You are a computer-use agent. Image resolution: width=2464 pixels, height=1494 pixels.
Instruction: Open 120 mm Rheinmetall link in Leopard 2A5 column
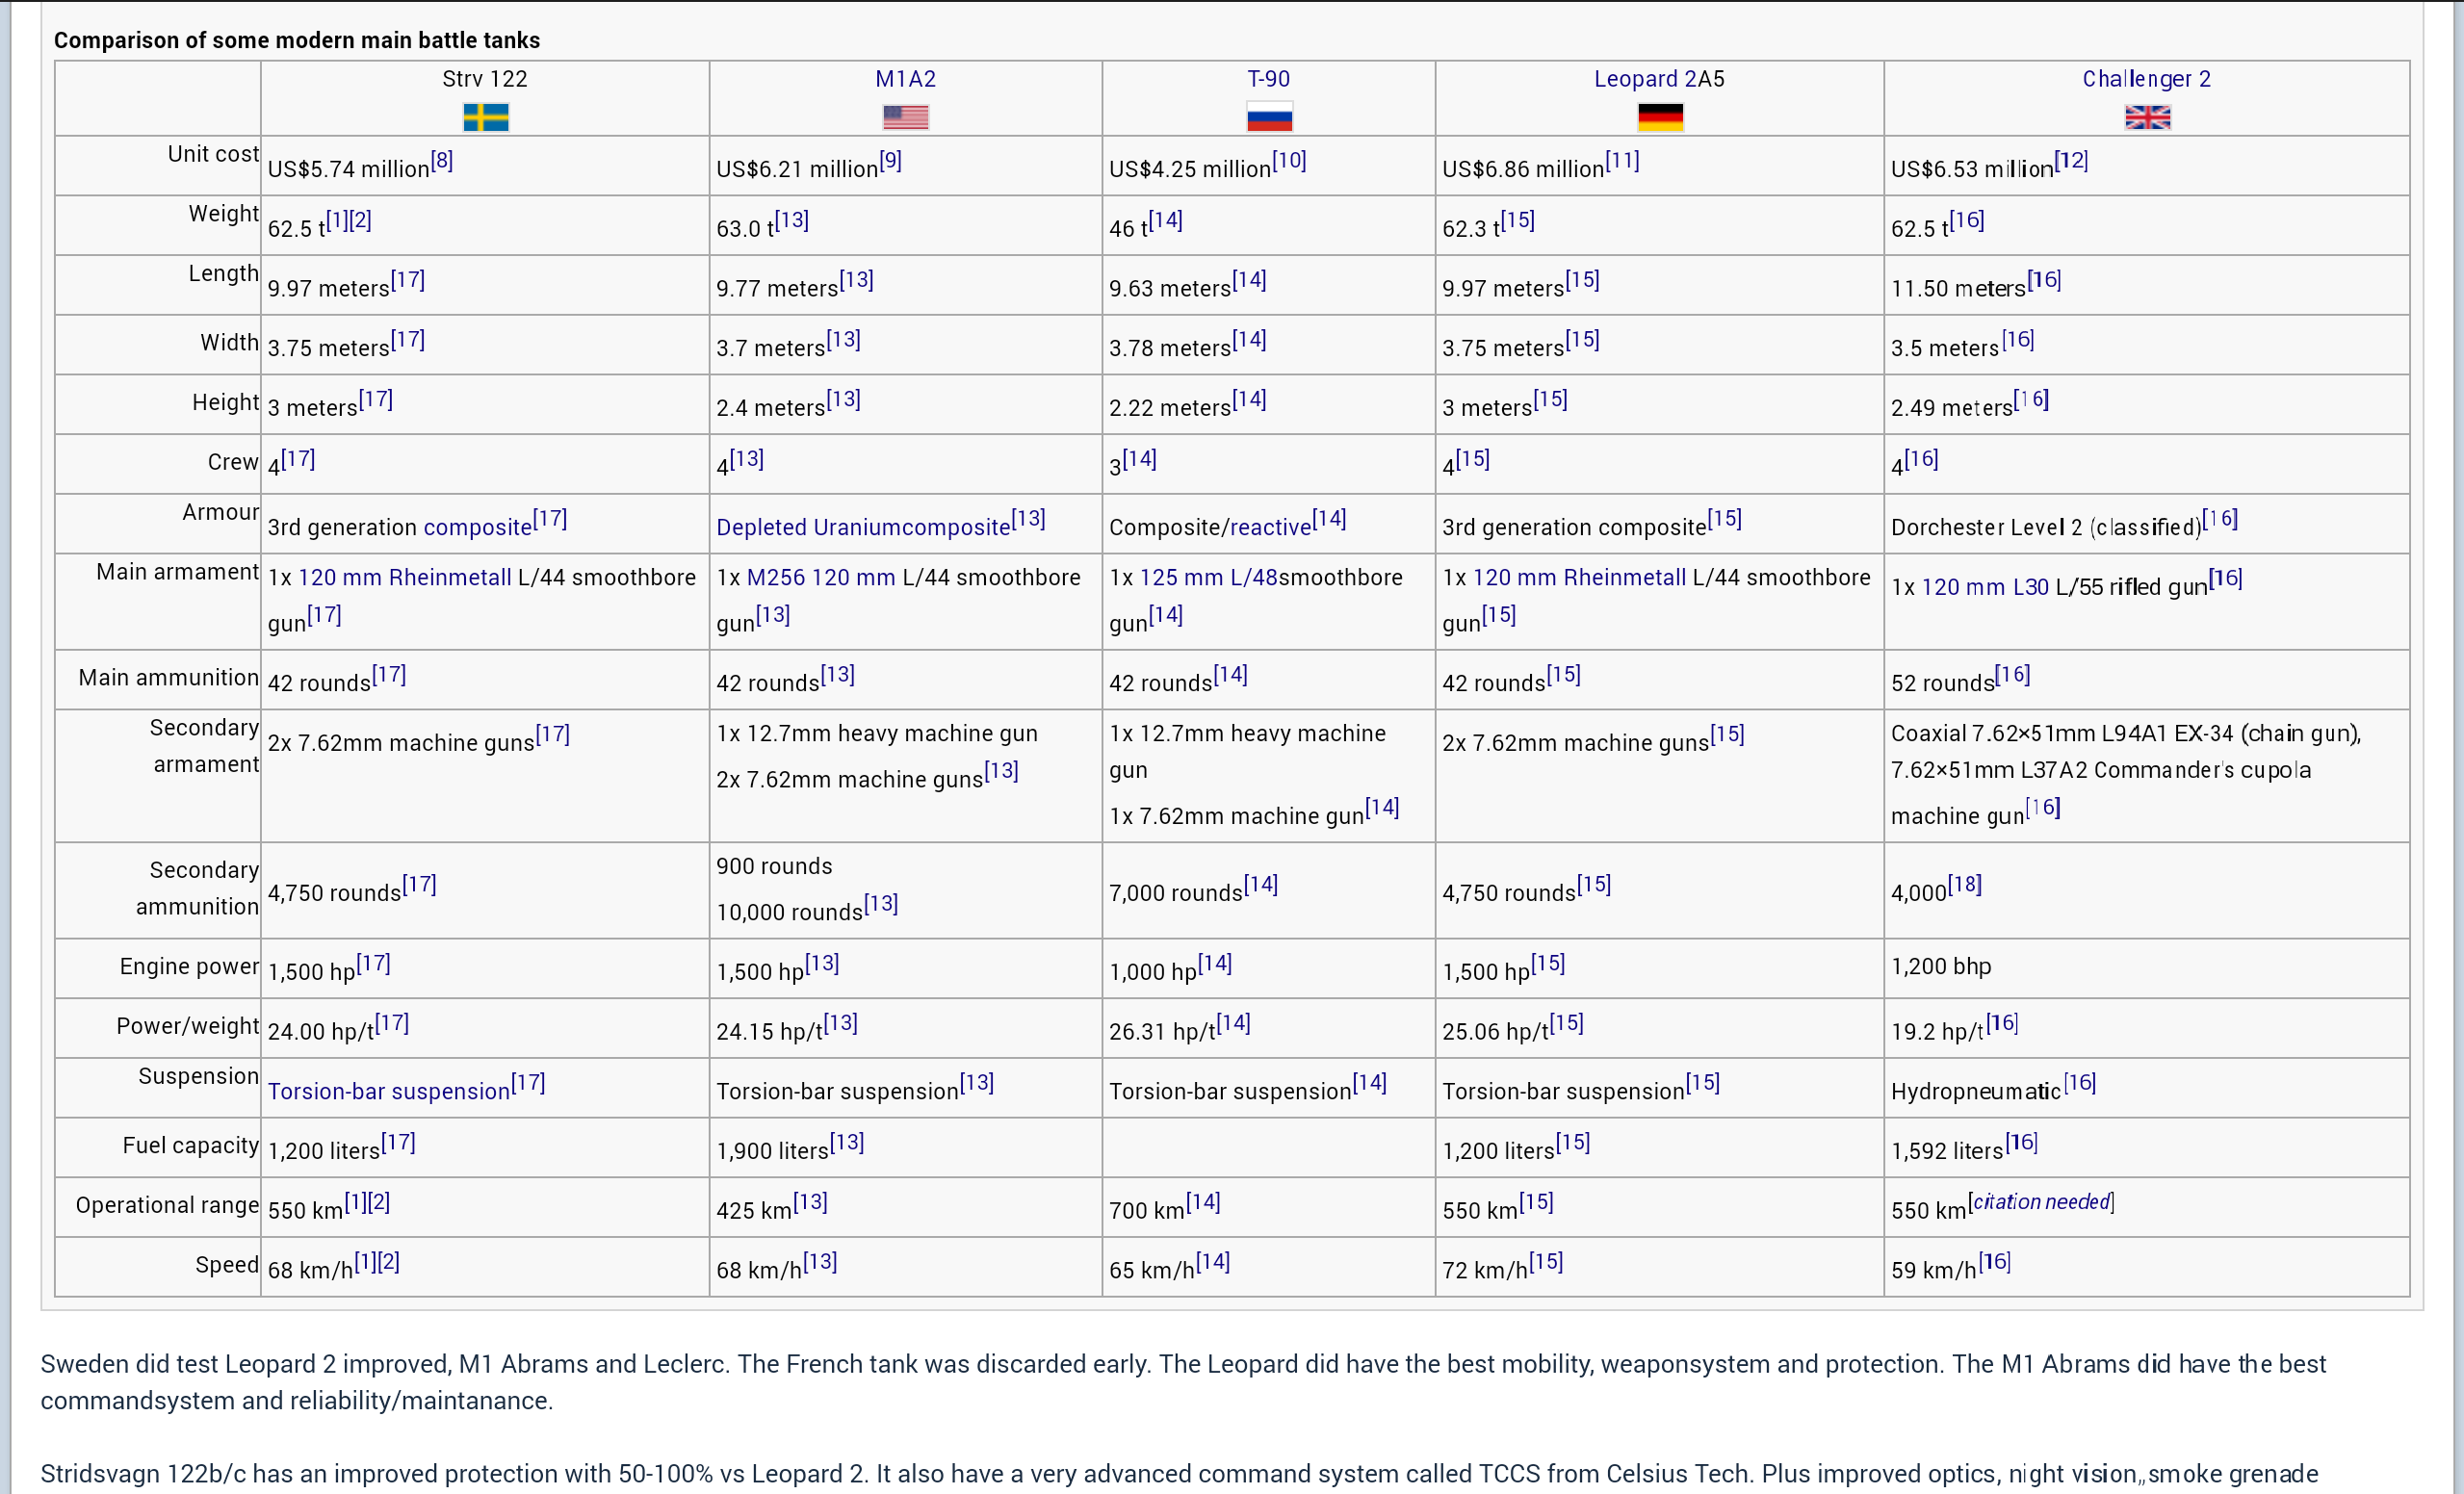(1579, 577)
